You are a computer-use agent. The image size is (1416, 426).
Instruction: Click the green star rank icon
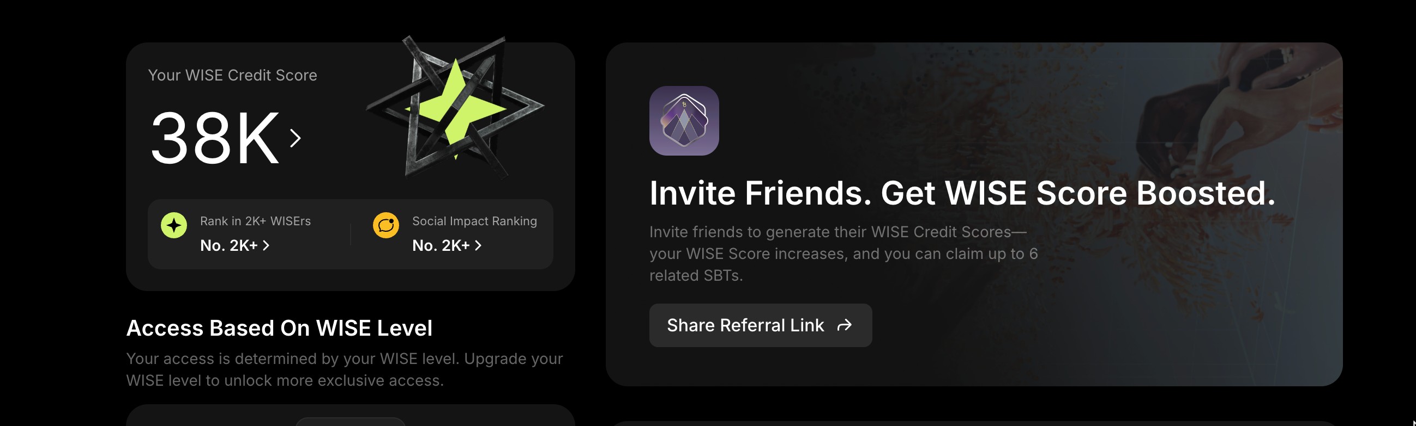pos(174,225)
